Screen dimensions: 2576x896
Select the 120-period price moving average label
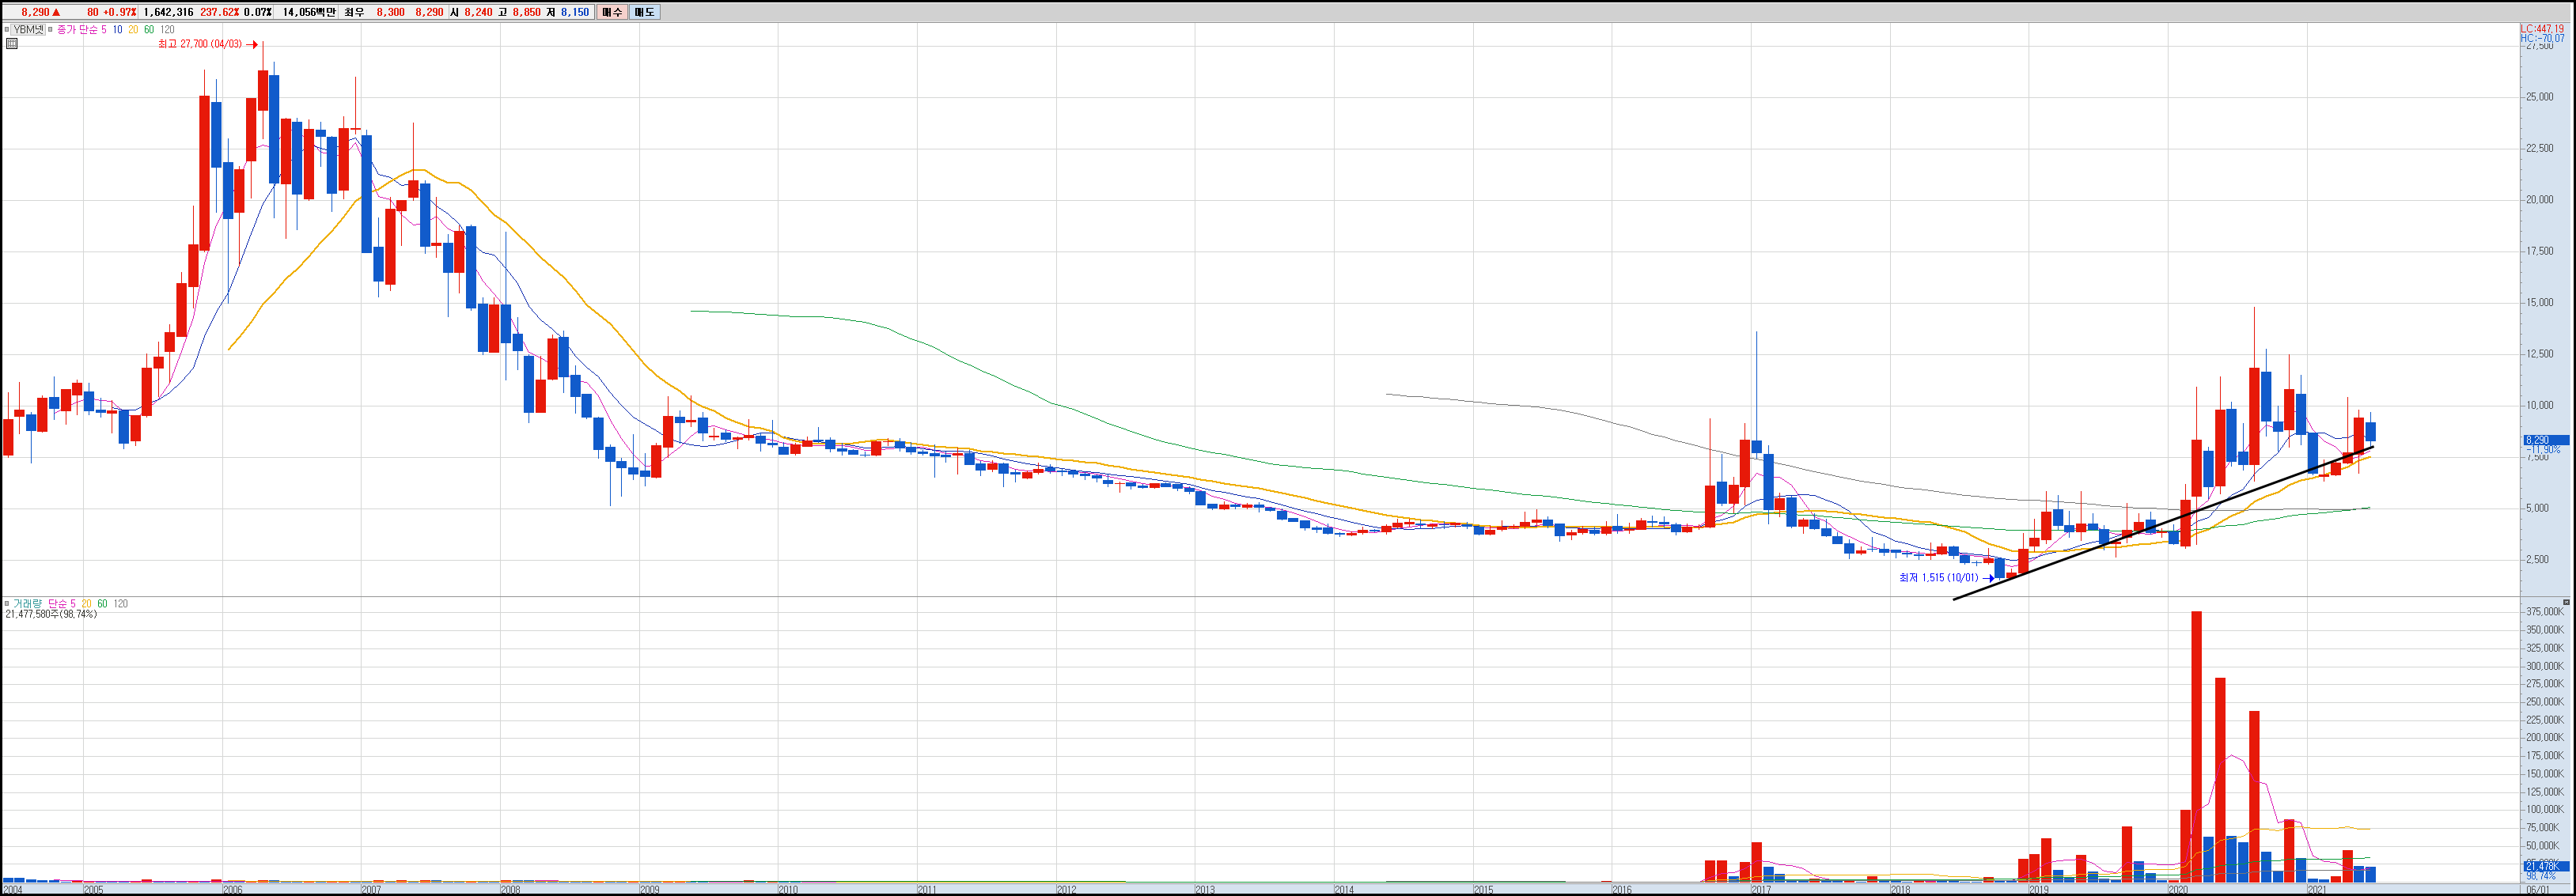(167, 30)
